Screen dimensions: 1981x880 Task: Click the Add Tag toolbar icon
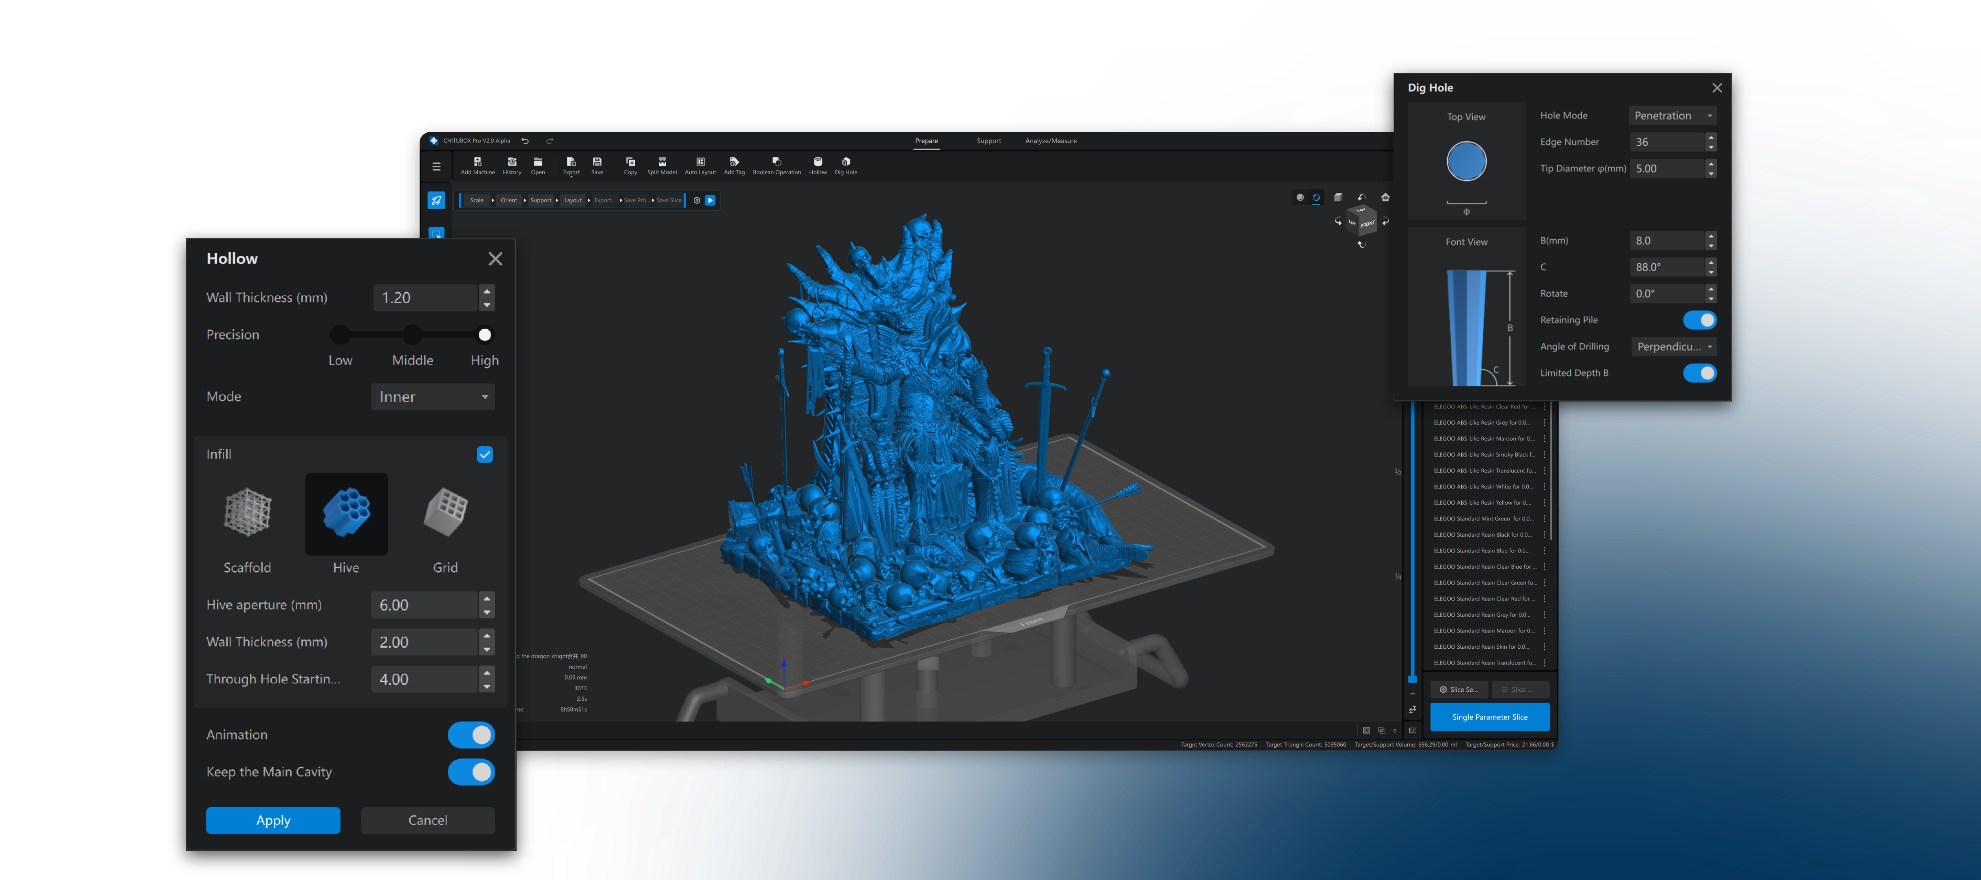734,165
